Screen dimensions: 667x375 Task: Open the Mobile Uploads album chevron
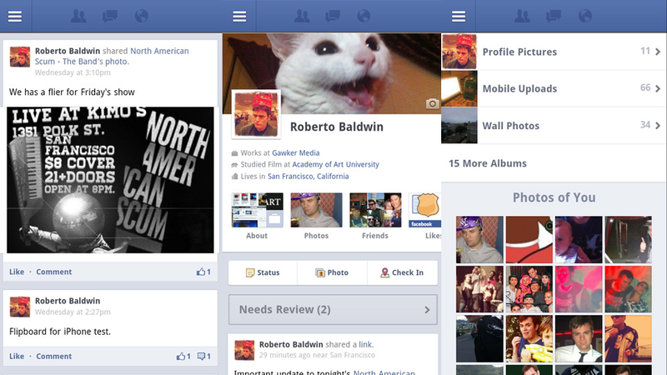pyautogui.click(x=658, y=88)
